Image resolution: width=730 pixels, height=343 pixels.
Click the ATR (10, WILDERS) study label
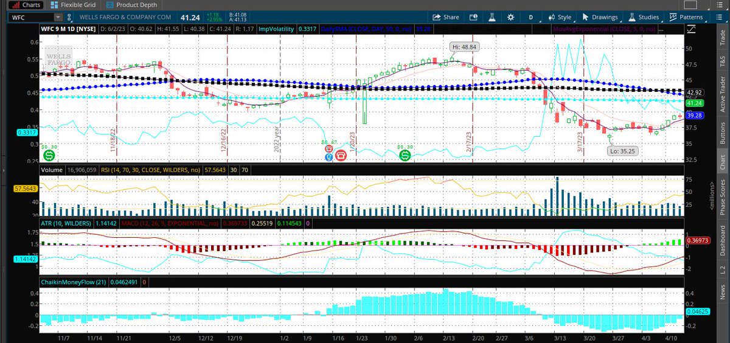pos(65,224)
